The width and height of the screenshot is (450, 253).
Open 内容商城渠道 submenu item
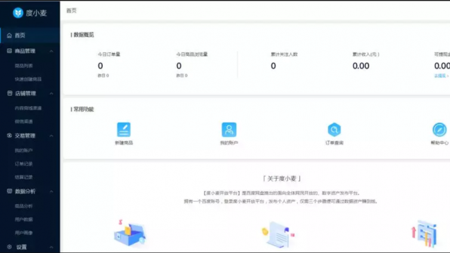[x=28, y=108]
